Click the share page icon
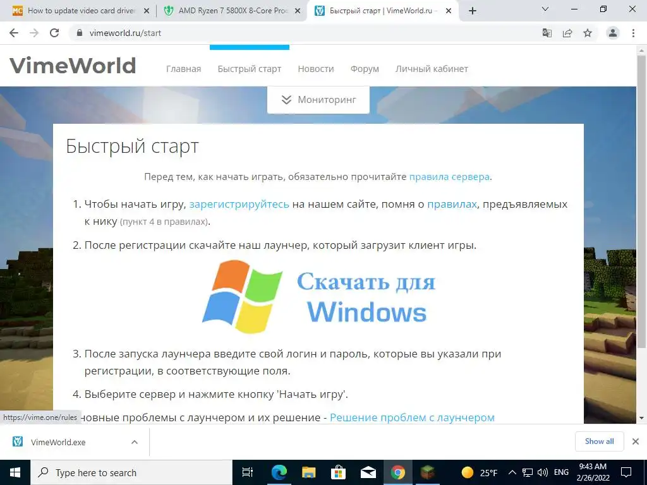Image resolution: width=647 pixels, height=485 pixels. click(x=567, y=33)
